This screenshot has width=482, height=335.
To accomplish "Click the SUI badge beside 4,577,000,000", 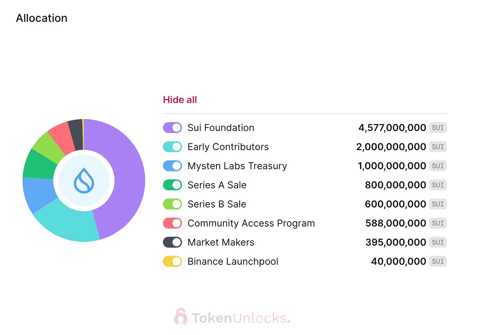I will click(x=438, y=128).
